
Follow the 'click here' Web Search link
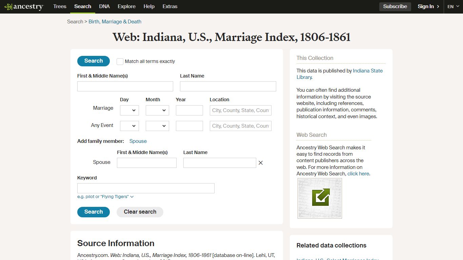pyautogui.click(x=358, y=174)
